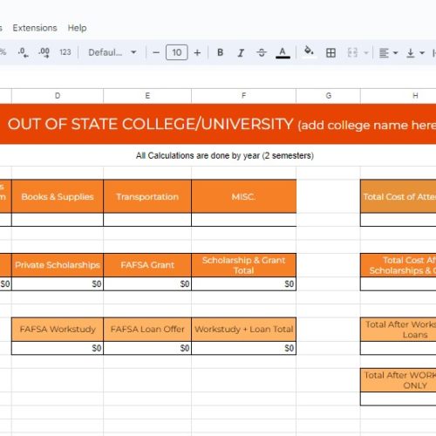
Task: Select column H header
Action: click(x=399, y=96)
